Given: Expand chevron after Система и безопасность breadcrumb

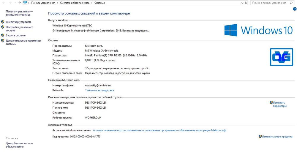Looking at the screenshot, I should pos(92,3).
